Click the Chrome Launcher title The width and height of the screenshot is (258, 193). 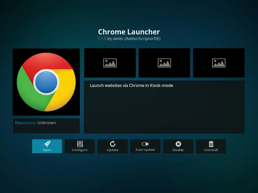(129, 32)
